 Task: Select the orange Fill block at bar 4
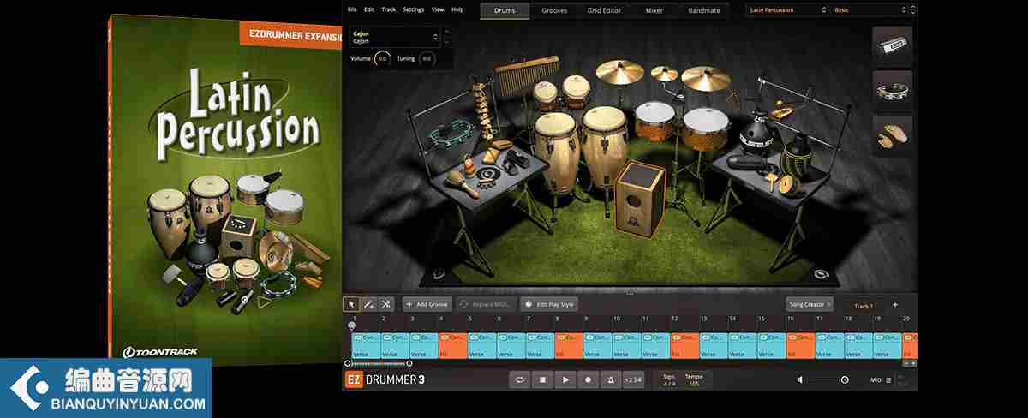[453, 345]
